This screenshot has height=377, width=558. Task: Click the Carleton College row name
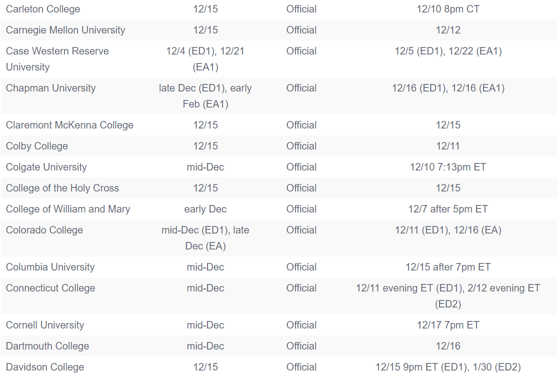pyautogui.click(x=43, y=9)
